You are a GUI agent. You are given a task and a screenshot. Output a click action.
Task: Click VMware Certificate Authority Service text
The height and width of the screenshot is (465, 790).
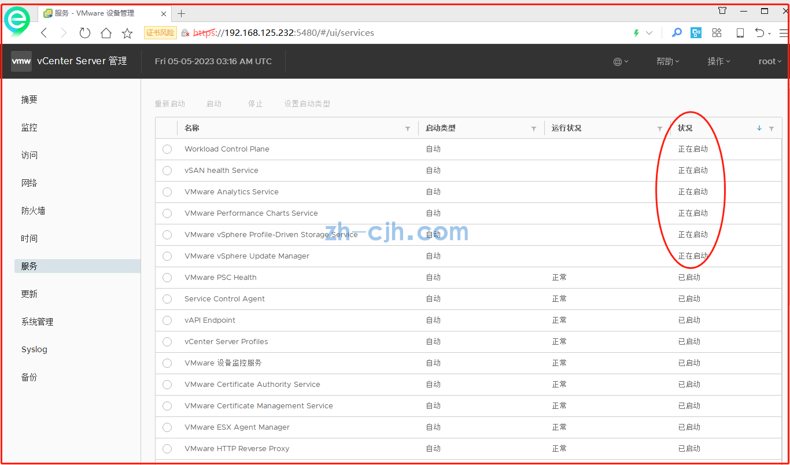[x=252, y=385]
